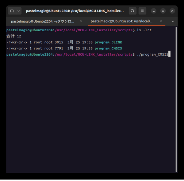The width and height of the screenshot is (184, 181).
Task: Close the /usr/local/... tab
Action: (161, 22)
